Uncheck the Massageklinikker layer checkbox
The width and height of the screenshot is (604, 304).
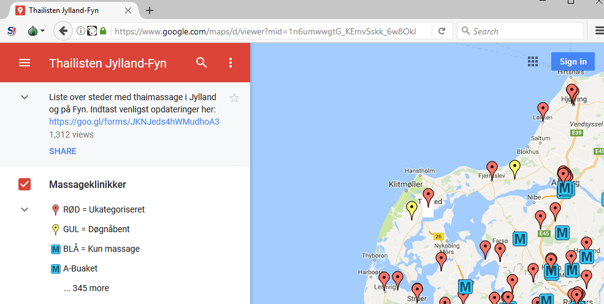pyautogui.click(x=25, y=184)
